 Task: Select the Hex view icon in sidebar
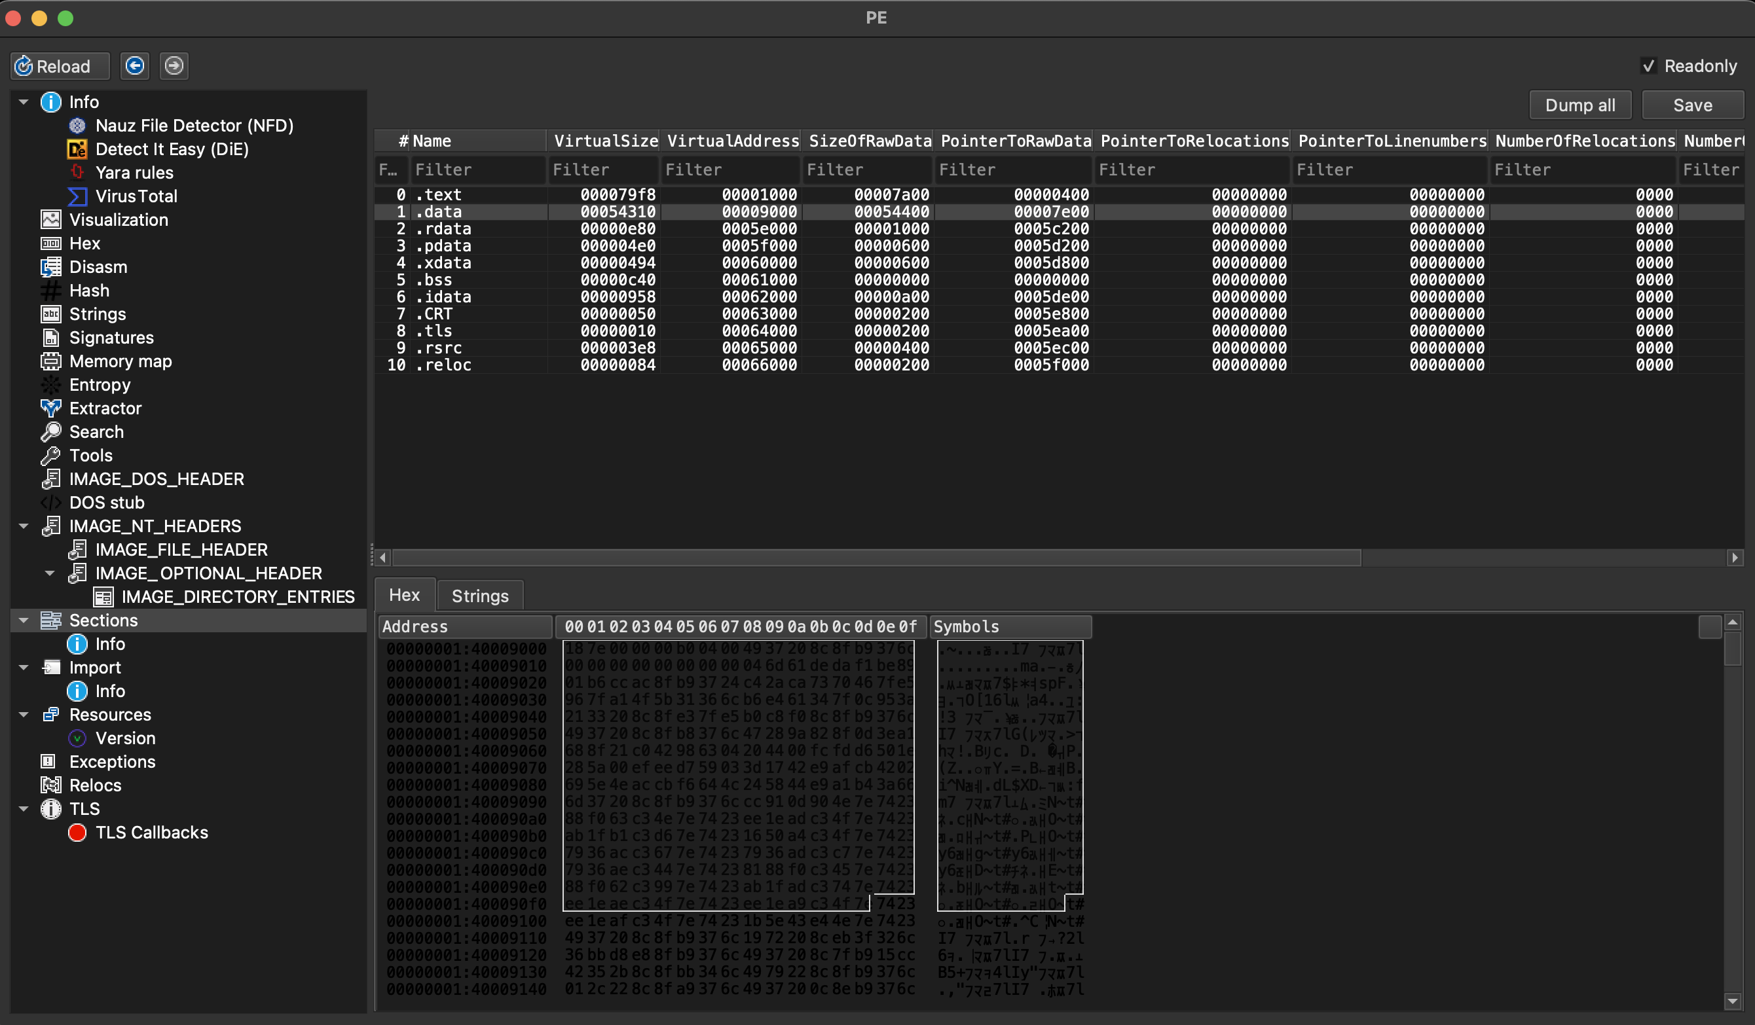tap(51, 243)
